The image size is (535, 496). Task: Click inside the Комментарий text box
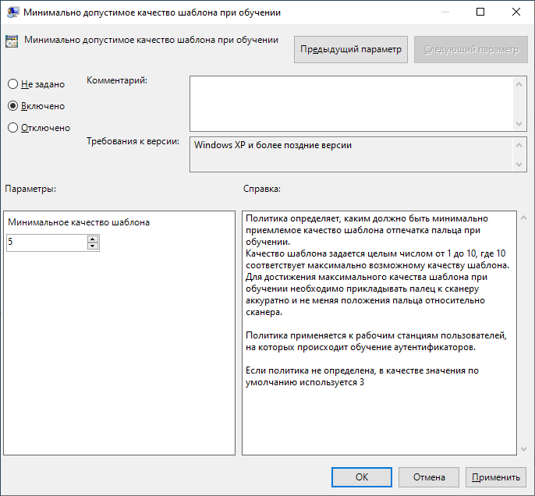tap(352, 104)
